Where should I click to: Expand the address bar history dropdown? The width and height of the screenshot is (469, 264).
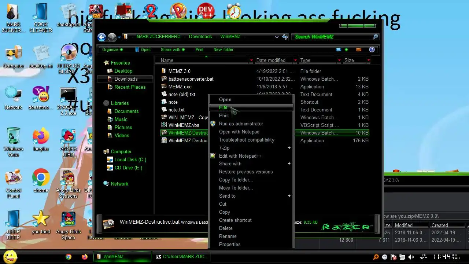(277, 37)
